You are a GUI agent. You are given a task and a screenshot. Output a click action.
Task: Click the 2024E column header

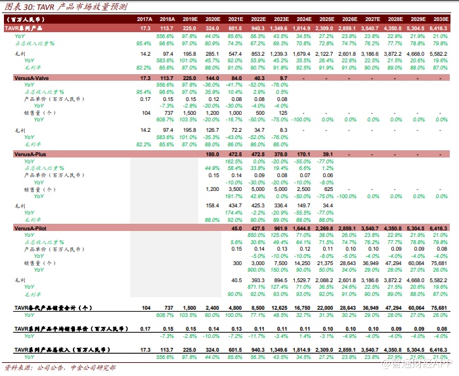pos(304,19)
